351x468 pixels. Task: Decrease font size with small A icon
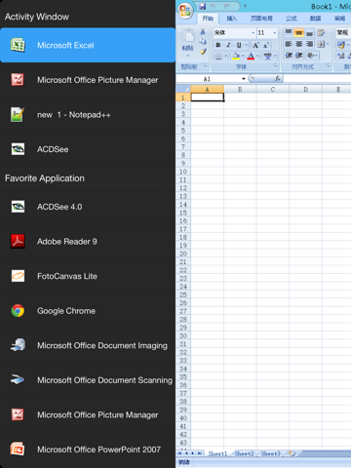[266, 45]
